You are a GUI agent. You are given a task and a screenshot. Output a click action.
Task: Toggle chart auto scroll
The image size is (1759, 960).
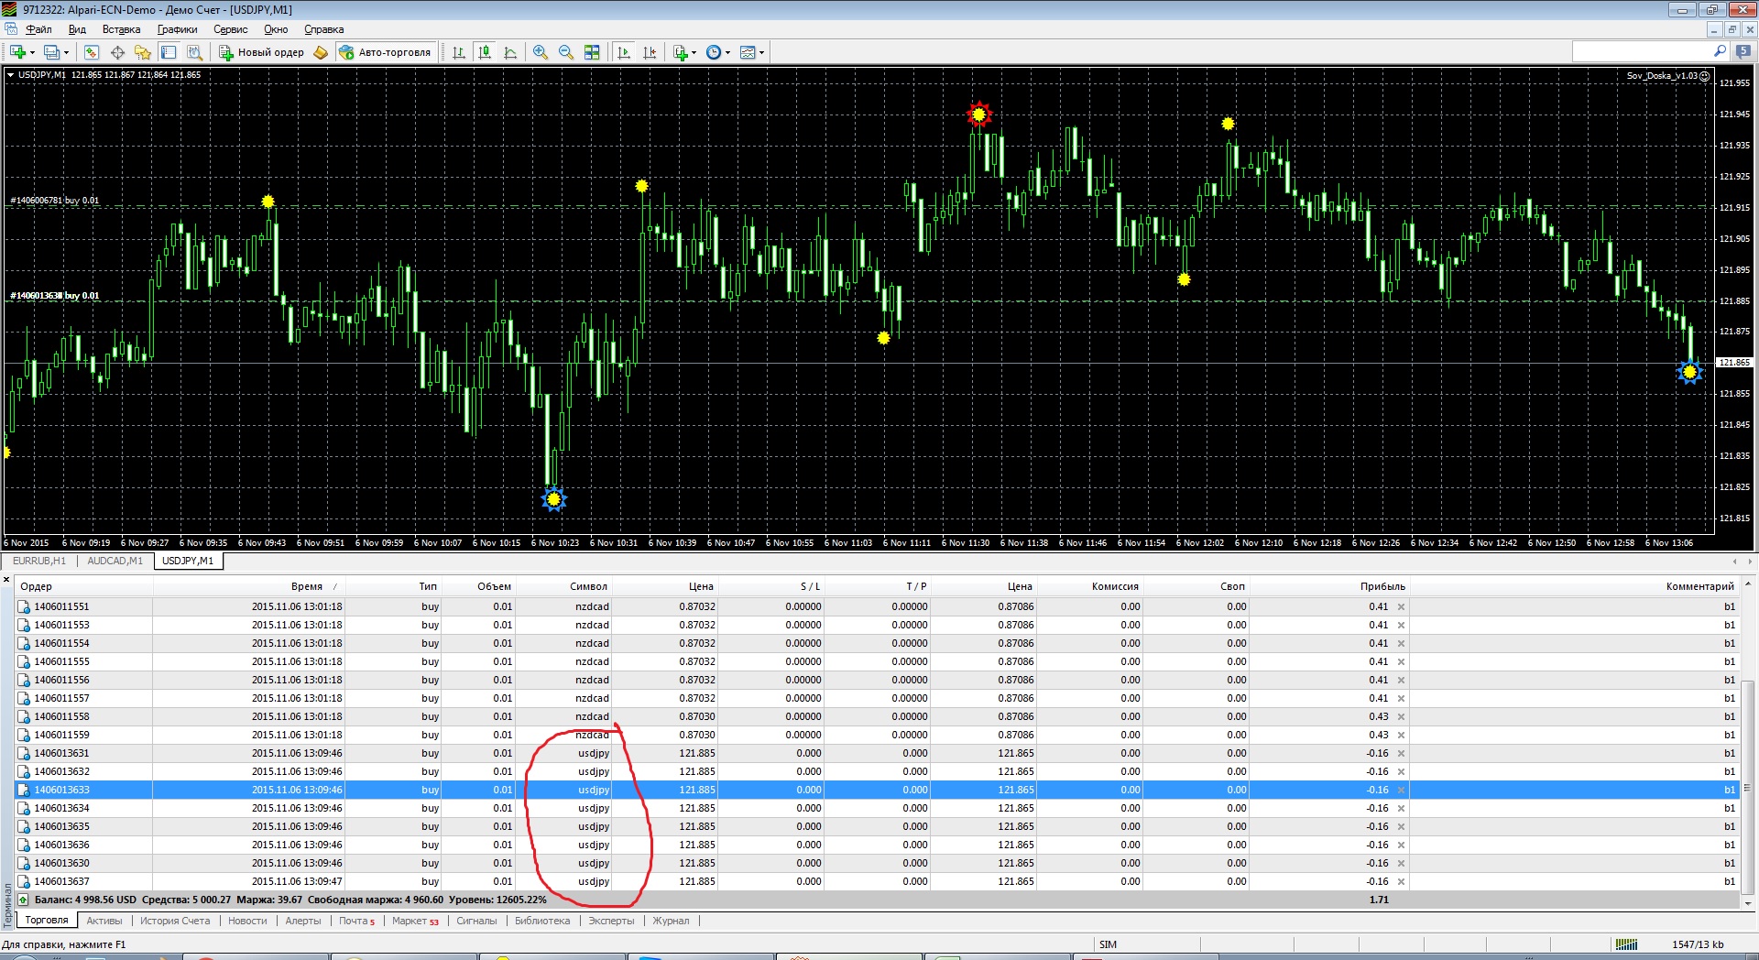(x=624, y=52)
